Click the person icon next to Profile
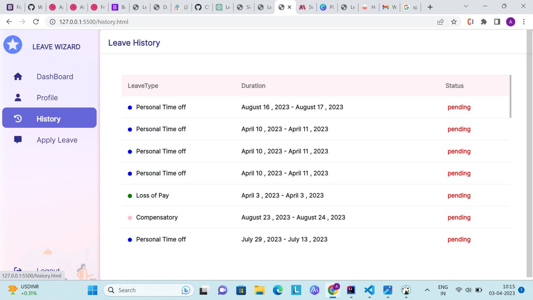 click(x=18, y=97)
